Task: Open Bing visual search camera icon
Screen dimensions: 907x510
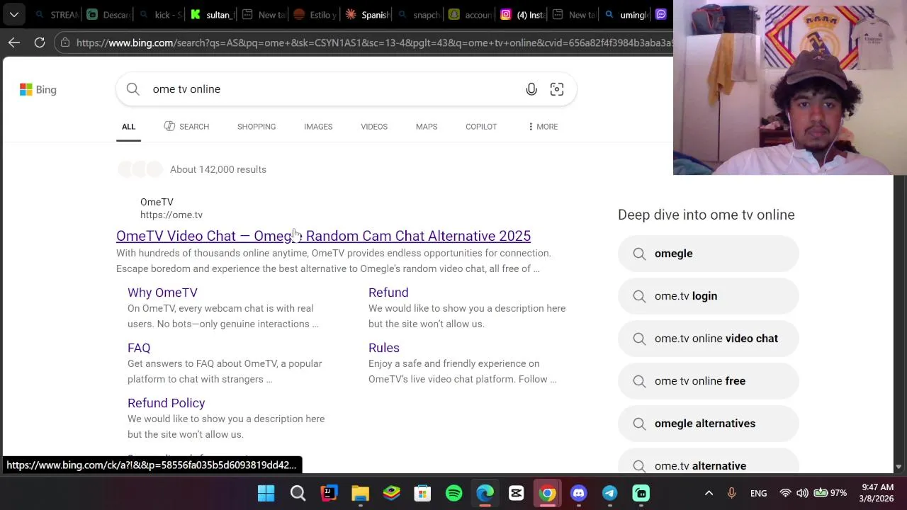Action: click(557, 89)
